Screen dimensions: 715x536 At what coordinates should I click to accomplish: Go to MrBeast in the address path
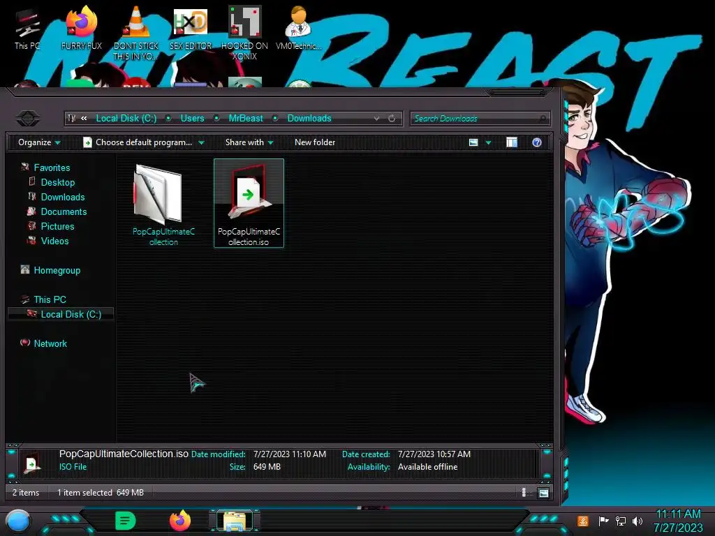(x=246, y=119)
